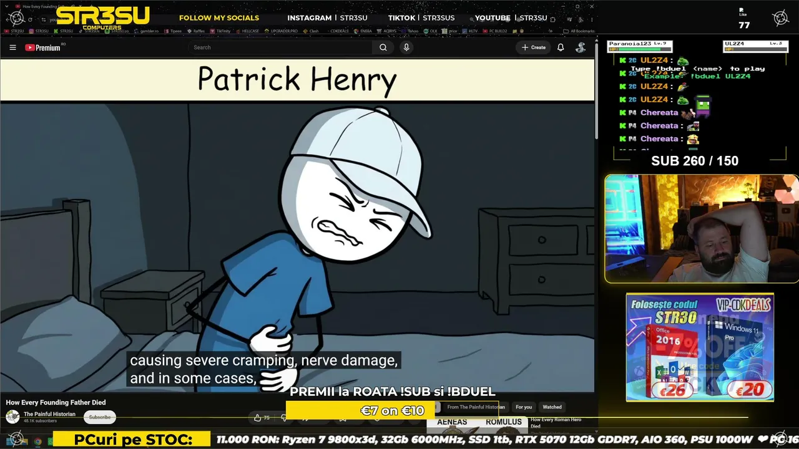Click the video title 'How Every Founding Father Died'
This screenshot has width=799, height=449.
(x=56, y=403)
